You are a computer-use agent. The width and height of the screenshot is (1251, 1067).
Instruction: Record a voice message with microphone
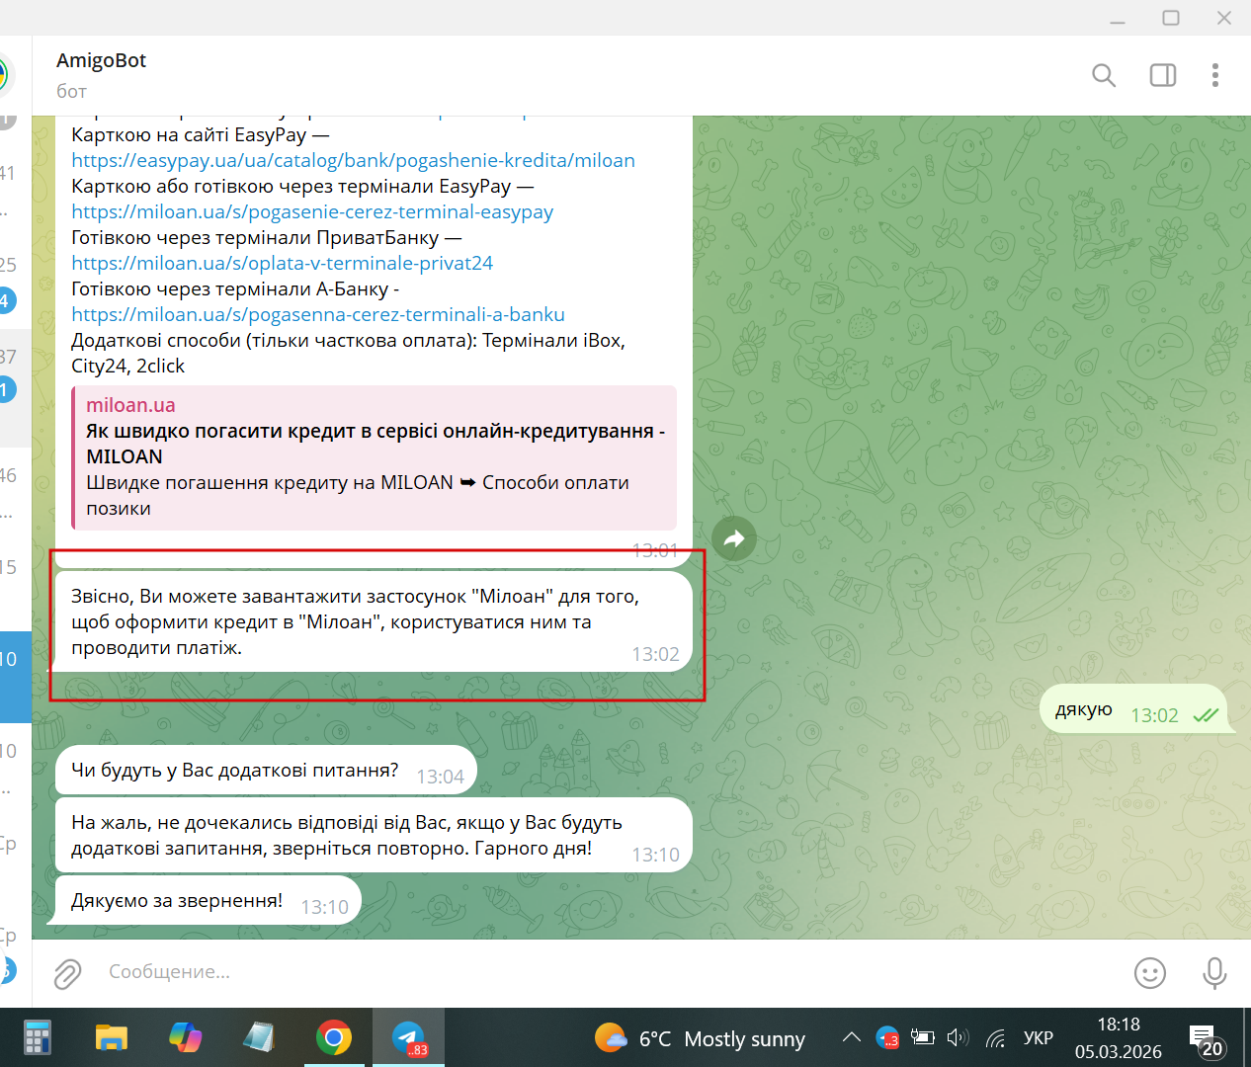coord(1214,973)
